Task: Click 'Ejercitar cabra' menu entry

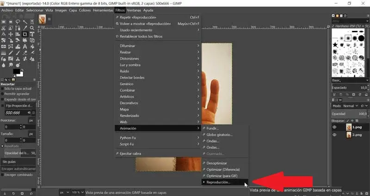Action: pyautogui.click(x=158, y=154)
